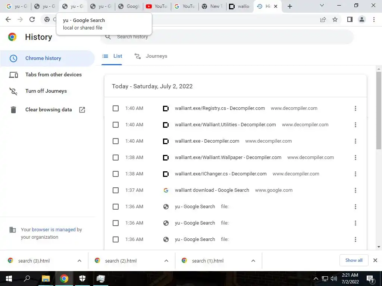Reload the History page
382x286 pixels.
point(32,19)
